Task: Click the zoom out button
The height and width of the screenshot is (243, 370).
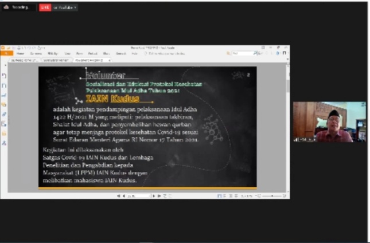Action: [x=259, y=196]
